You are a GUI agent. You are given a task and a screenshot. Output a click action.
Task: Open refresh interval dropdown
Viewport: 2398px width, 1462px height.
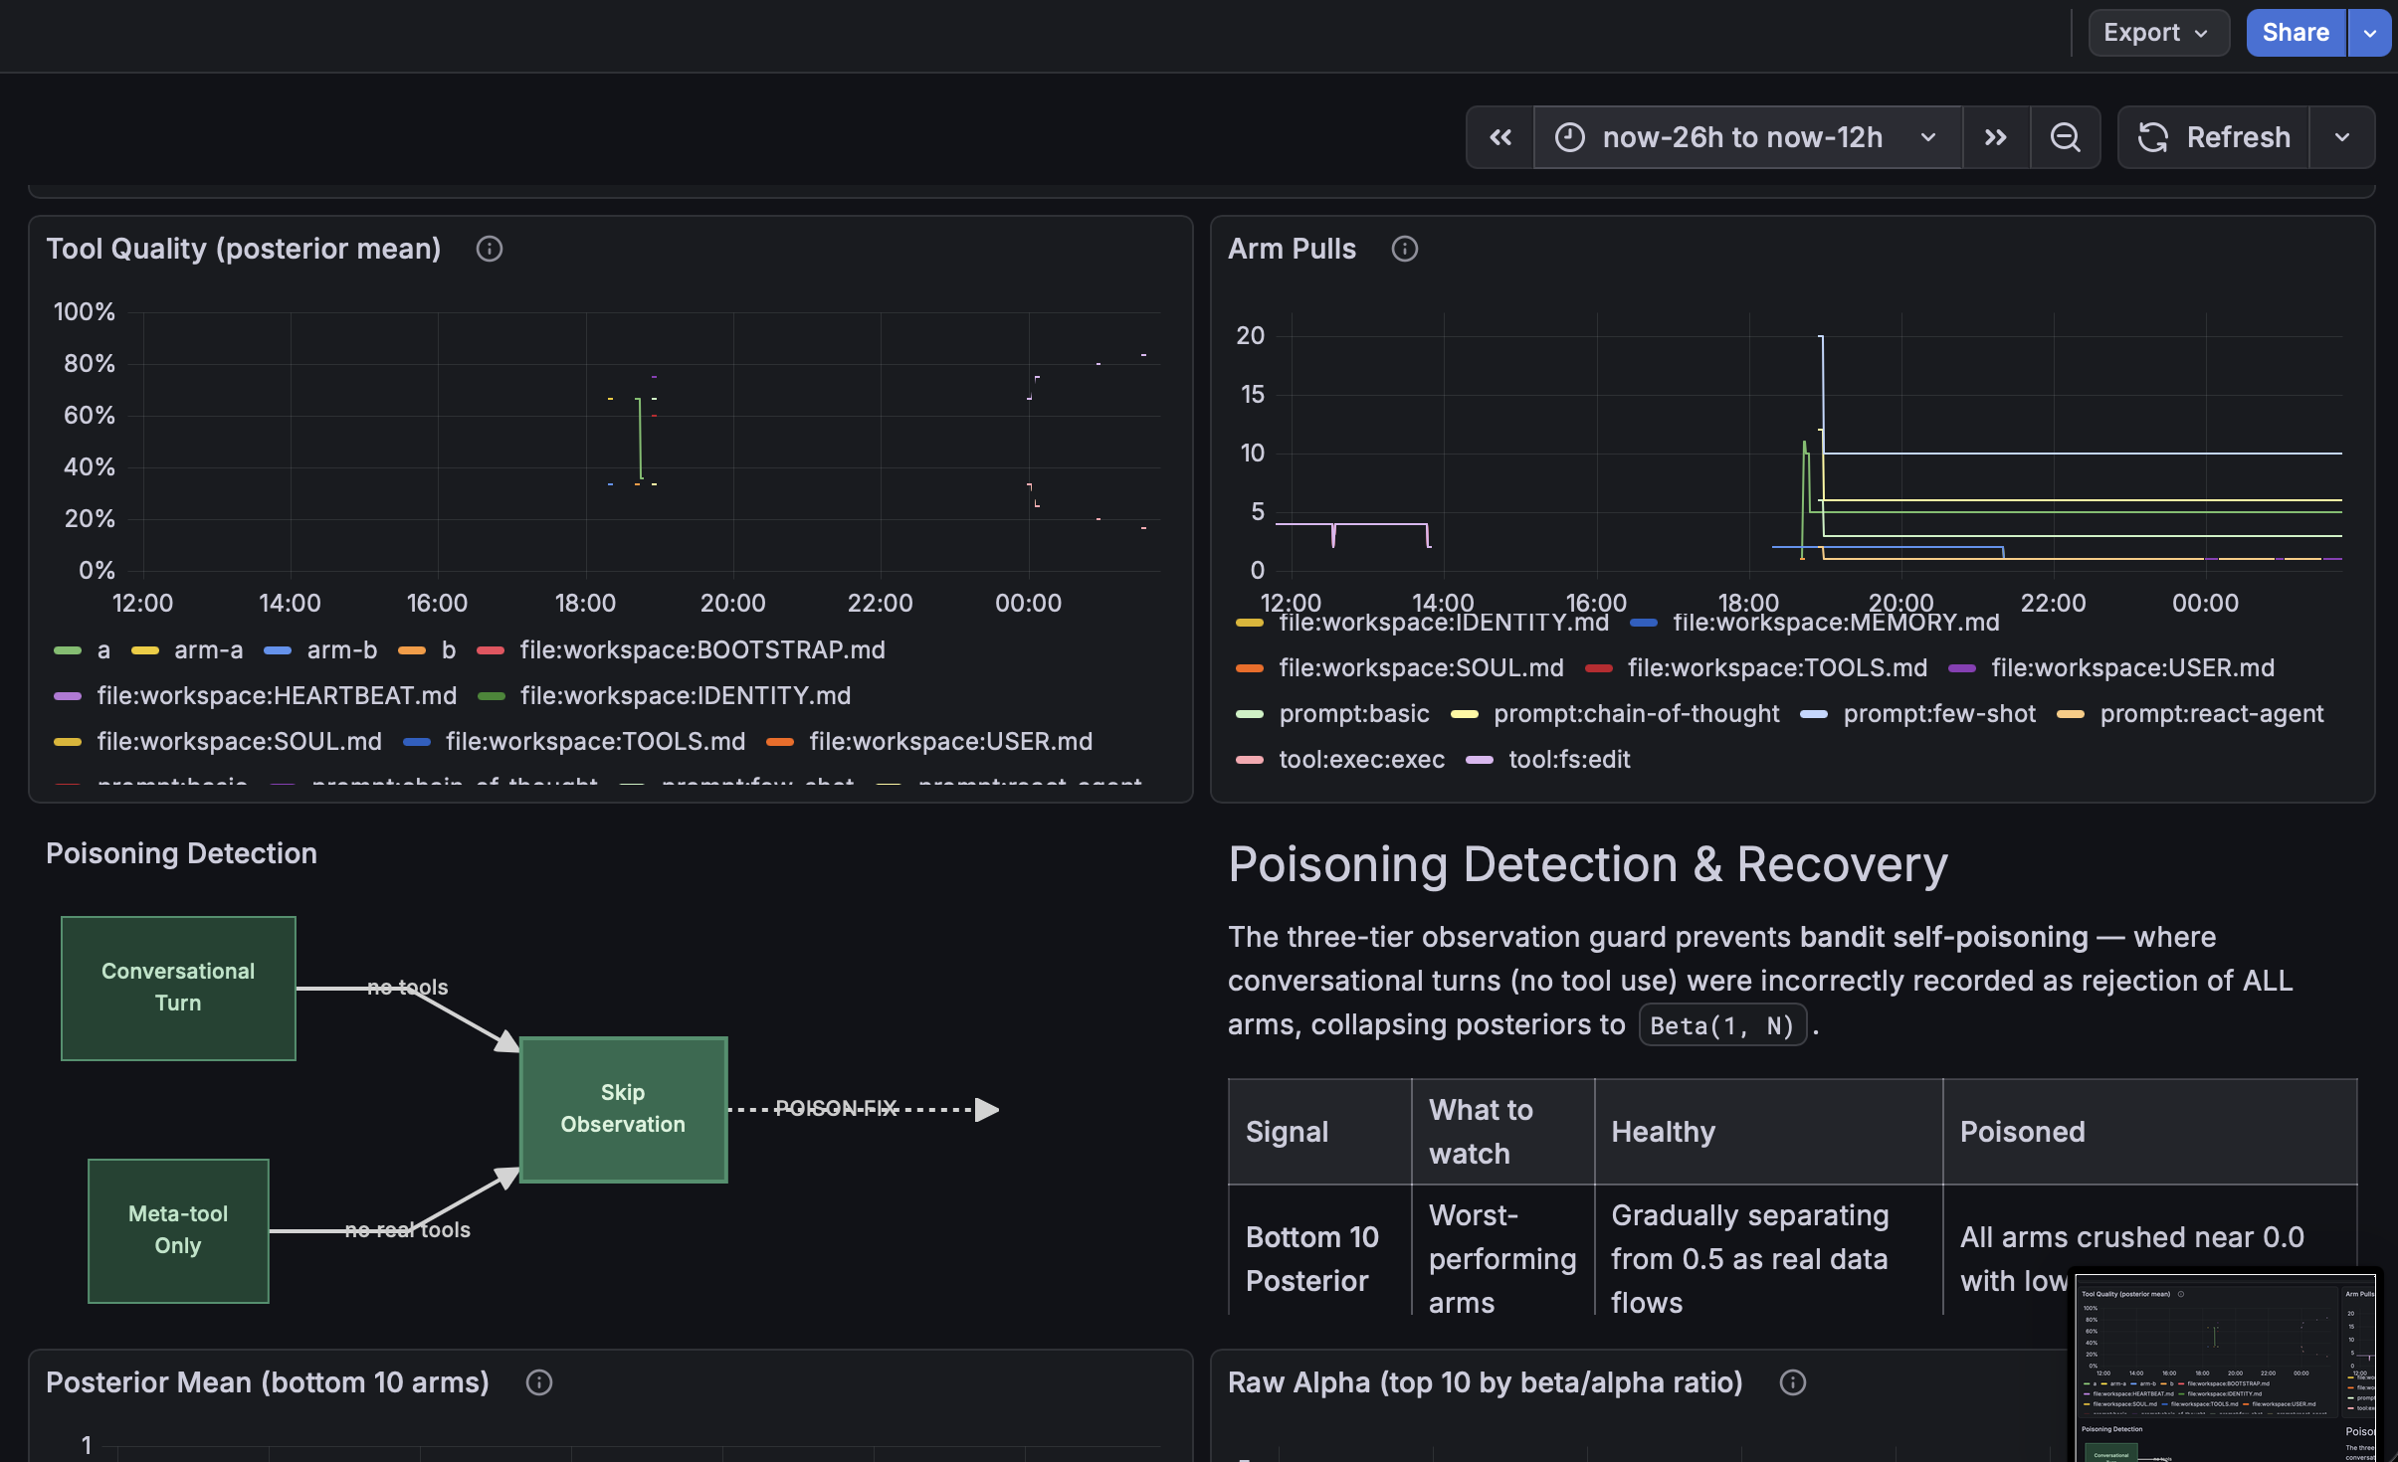click(2342, 137)
